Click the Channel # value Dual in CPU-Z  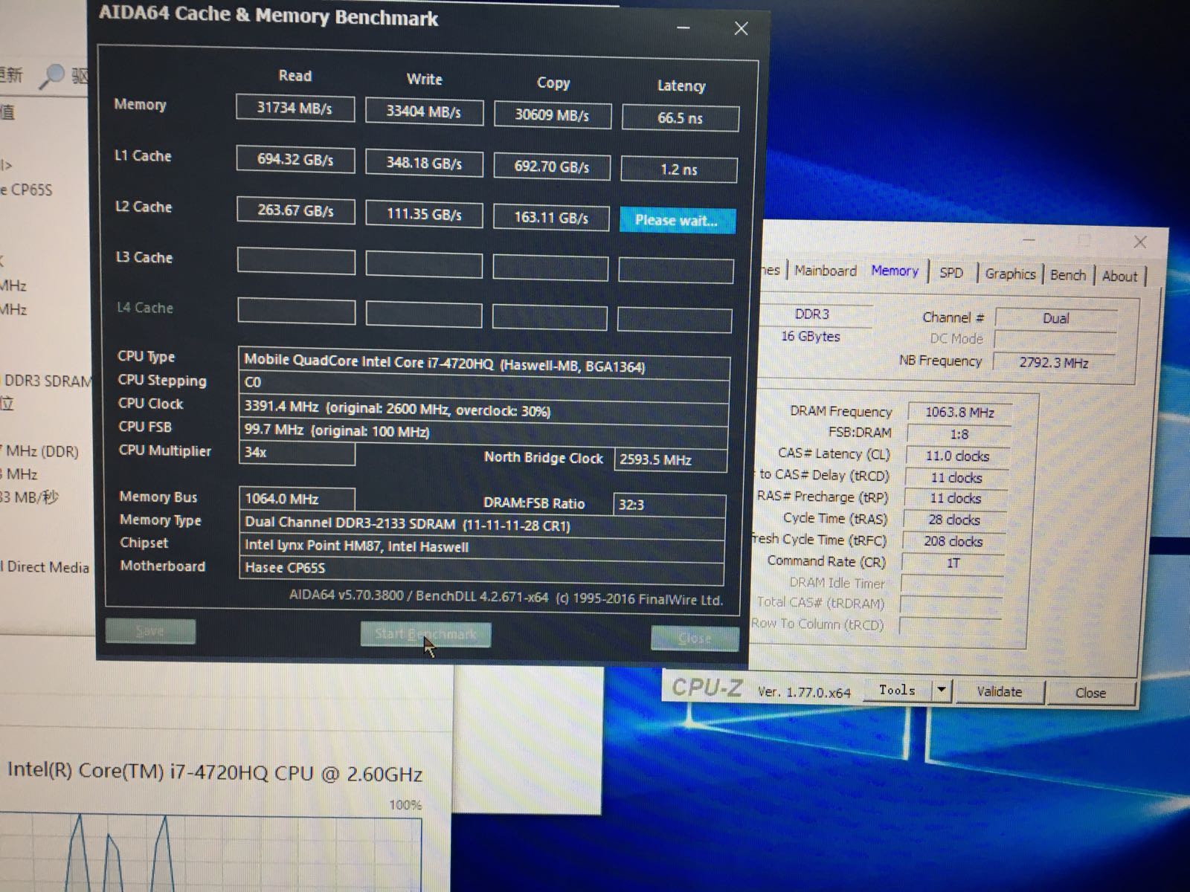pyautogui.click(x=1056, y=319)
